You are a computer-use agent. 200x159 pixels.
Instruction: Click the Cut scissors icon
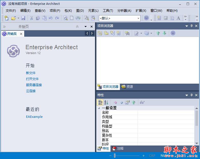tap(31, 18)
